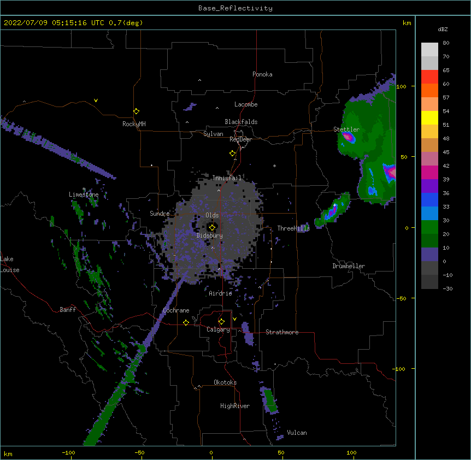Viewport: 471px width, 460px height.
Task: Pick the dark orange 57-60 dBZ swatch
Action: 429,90
